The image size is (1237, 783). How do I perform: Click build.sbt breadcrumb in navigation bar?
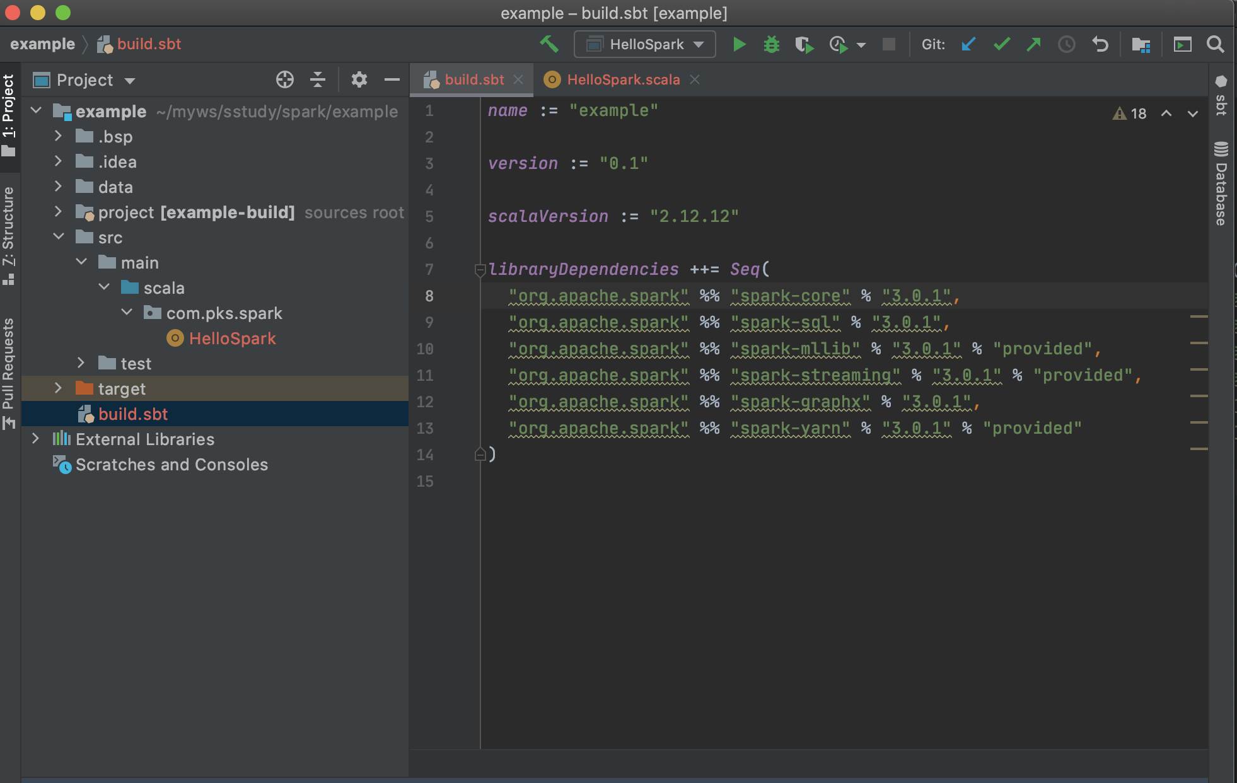(140, 44)
